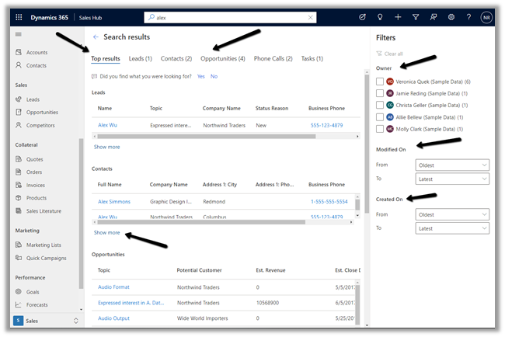The height and width of the screenshot is (337, 505).
Task: Select the Molly Clark owner checkbox
Action: click(380, 129)
